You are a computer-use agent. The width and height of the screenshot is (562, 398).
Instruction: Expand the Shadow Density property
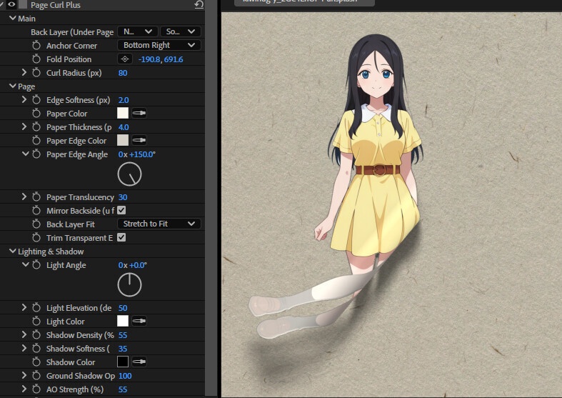click(x=24, y=335)
